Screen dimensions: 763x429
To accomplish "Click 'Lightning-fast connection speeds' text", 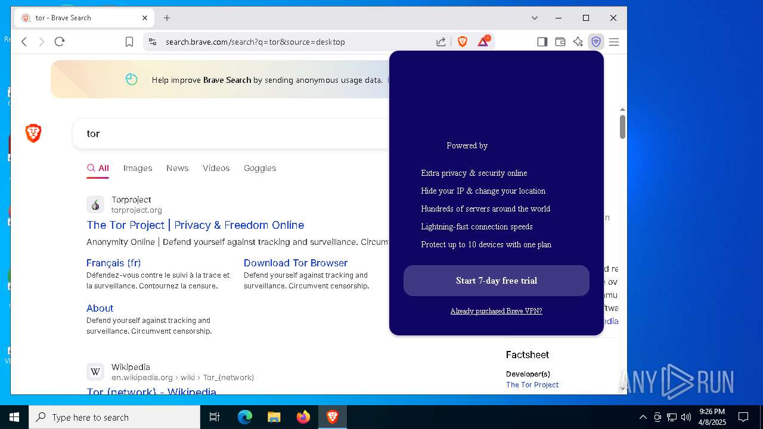I will click(477, 226).
